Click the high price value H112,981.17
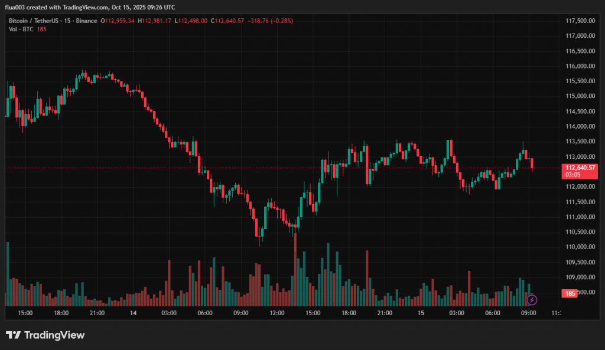This screenshot has width=605, height=350. (155, 21)
